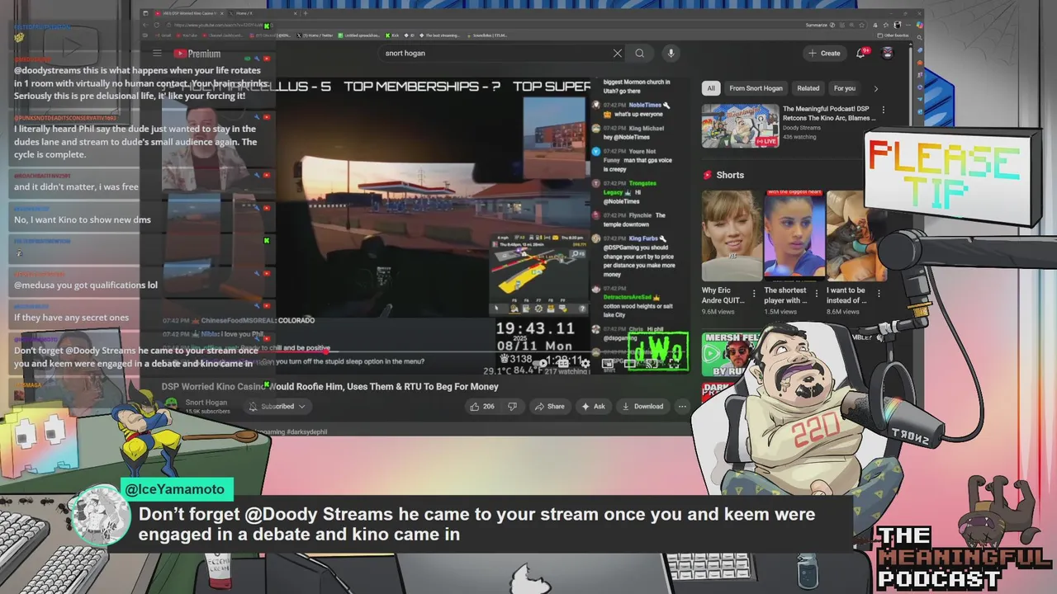Click the Create button
The image size is (1057, 594).
point(824,54)
